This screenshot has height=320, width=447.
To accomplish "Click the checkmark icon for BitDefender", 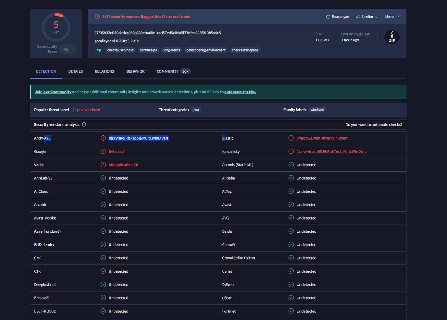I will point(103,245).
